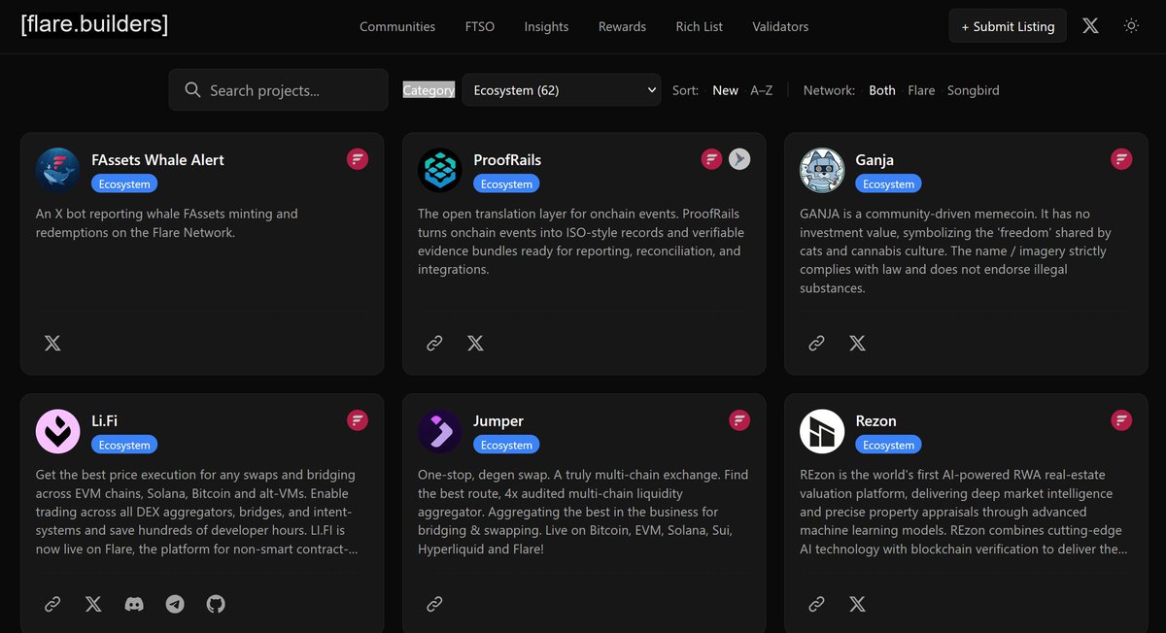
Task: Open the Category dropdown showing Ecosystem (62)
Action: click(x=562, y=90)
